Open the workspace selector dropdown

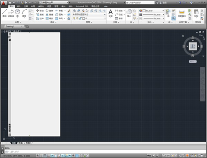pos(54,2)
